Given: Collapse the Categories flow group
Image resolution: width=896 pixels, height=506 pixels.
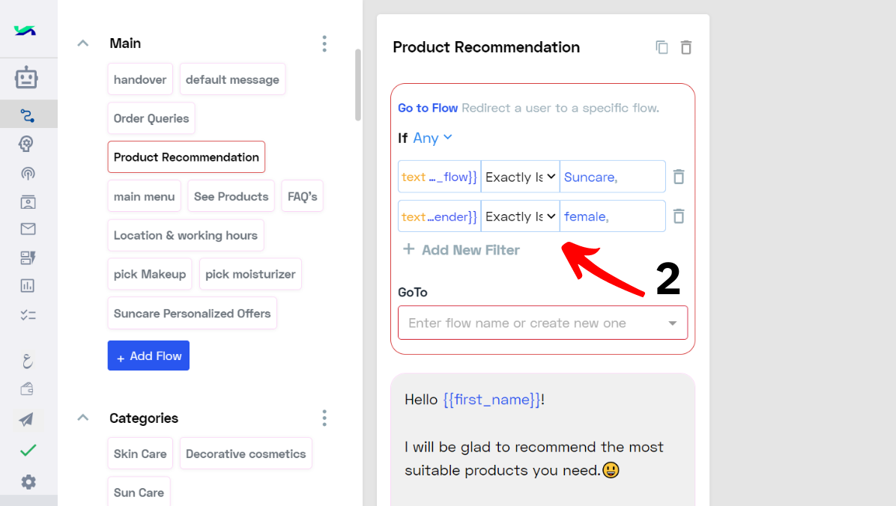Looking at the screenshot, I should tap(83, 418).
